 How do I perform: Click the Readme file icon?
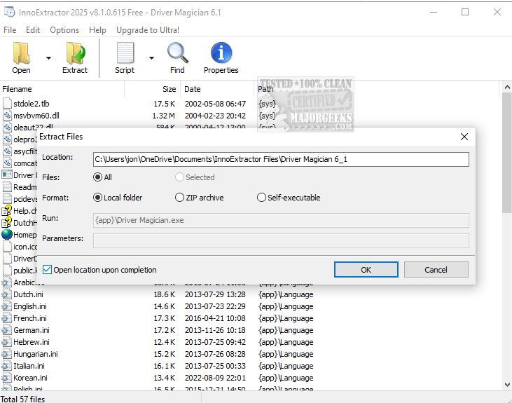tap(7, 187)
